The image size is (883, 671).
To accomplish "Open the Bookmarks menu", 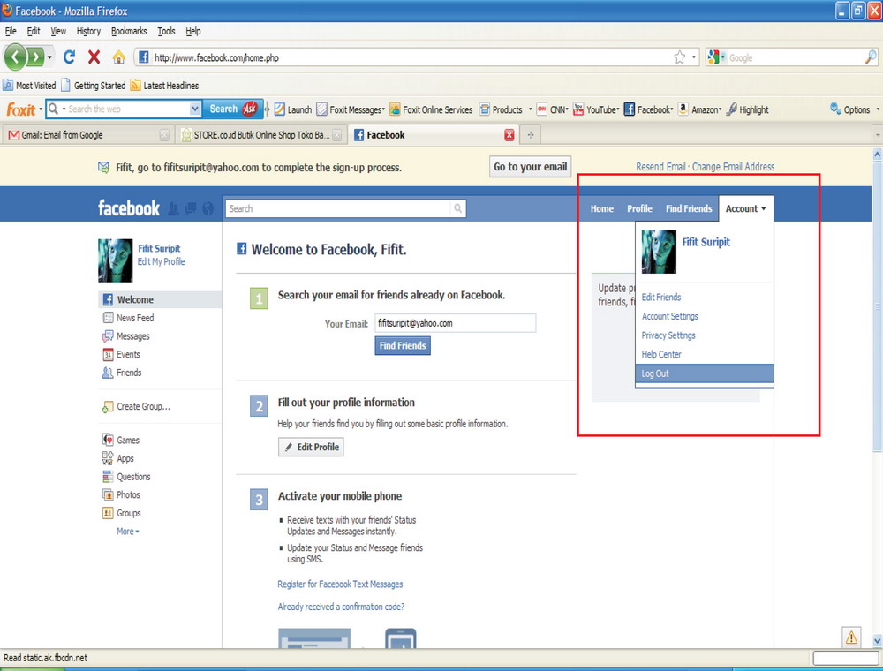I will (x=129, y=31).
